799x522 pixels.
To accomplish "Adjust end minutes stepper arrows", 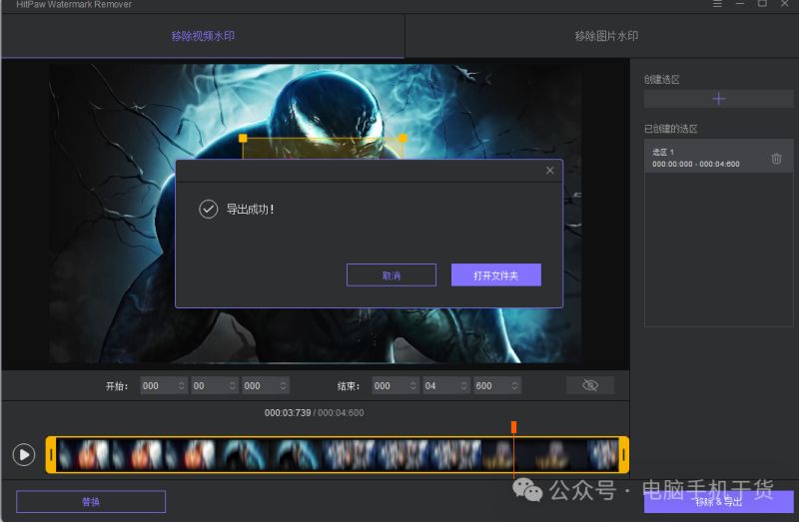I will (x=413, y=386).
